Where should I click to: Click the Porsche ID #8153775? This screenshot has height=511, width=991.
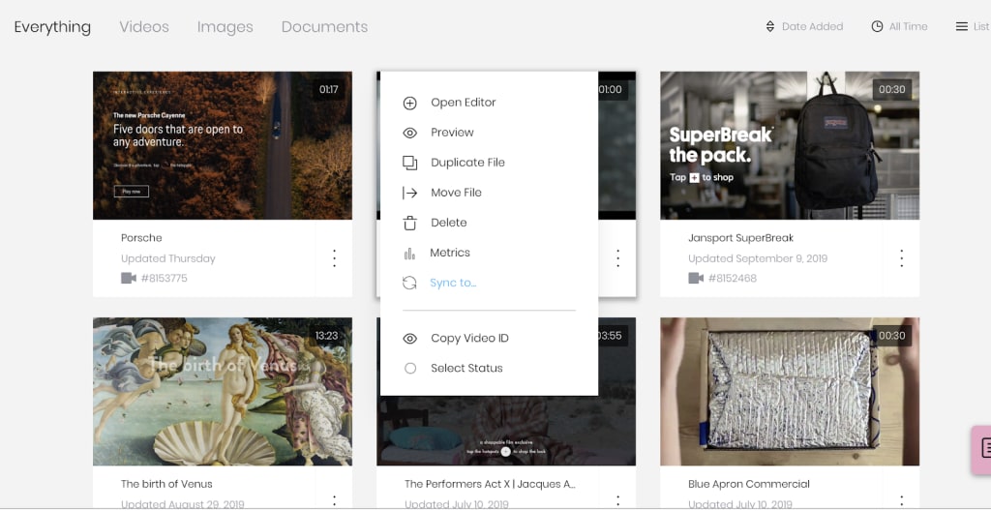click(165, 279)
